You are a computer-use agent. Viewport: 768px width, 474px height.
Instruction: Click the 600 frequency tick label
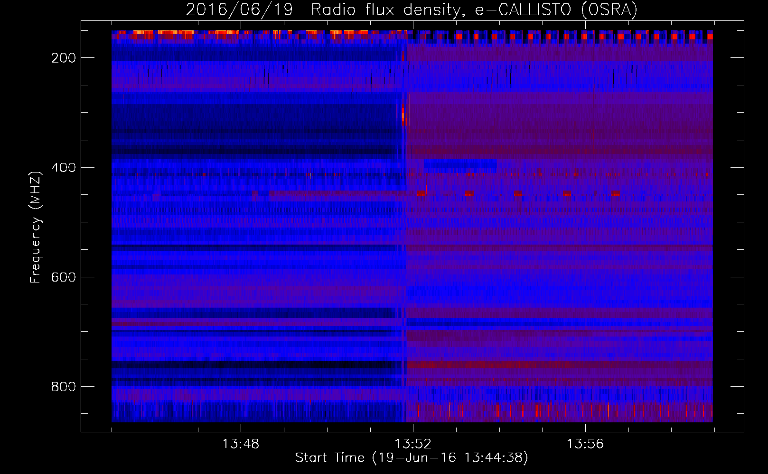click(64, 277)
